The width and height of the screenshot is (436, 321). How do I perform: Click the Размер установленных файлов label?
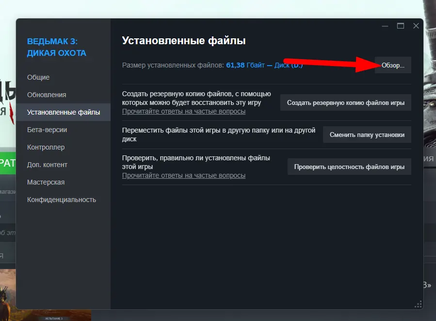[173, 65]
